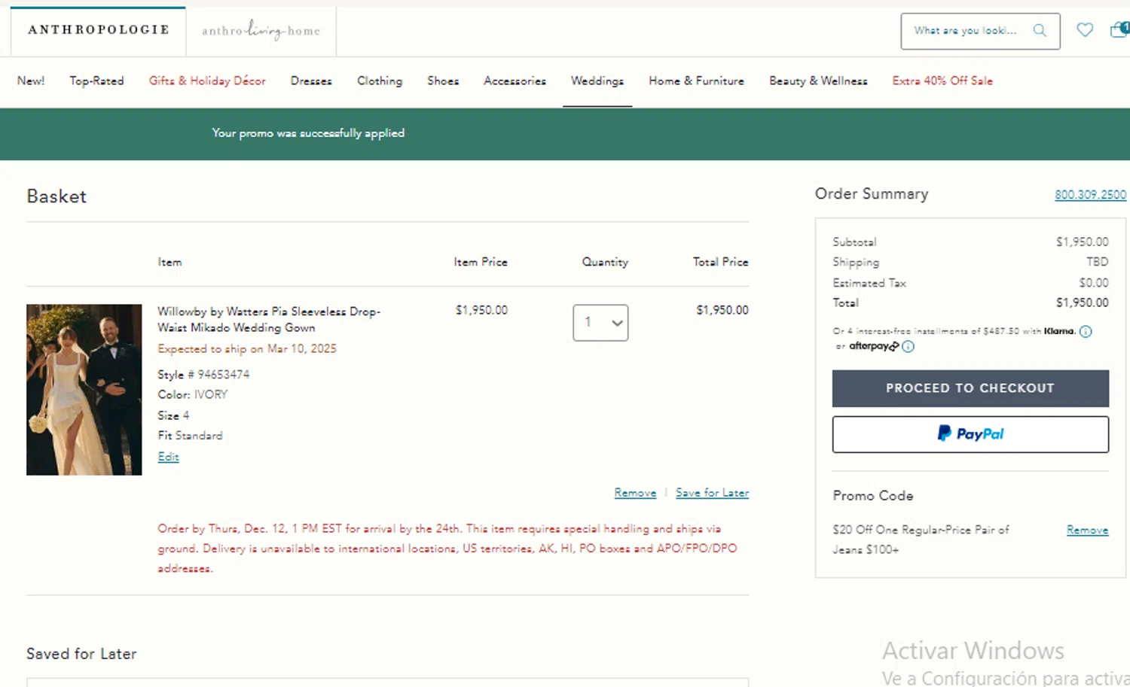Open Gifts & Holiday Décor menu

coord(207,81)
